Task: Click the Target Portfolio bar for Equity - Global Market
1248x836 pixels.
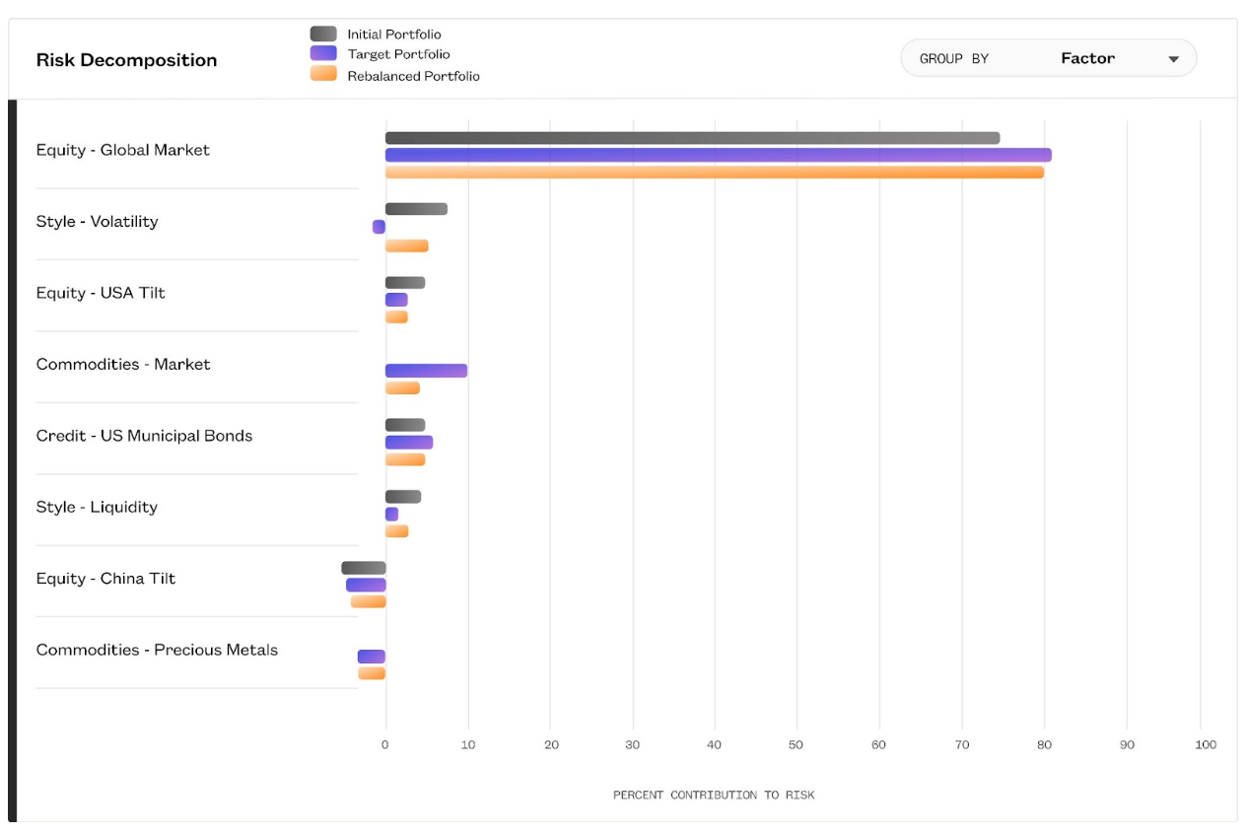Action: (x=718, y=155)
